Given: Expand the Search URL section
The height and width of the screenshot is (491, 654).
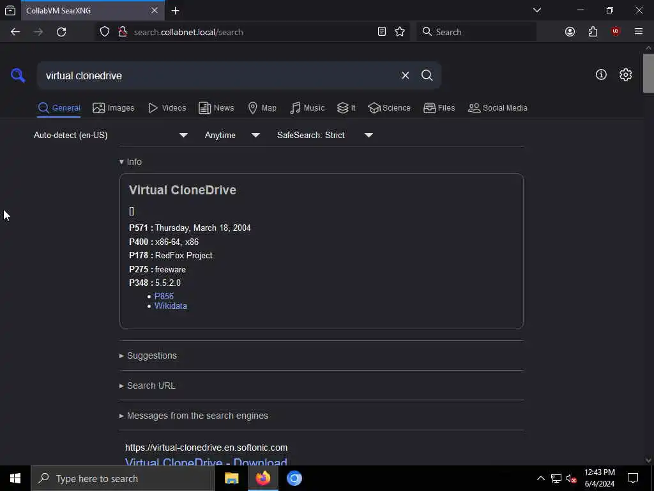Looking at the screenshot, I should (148, 386).
